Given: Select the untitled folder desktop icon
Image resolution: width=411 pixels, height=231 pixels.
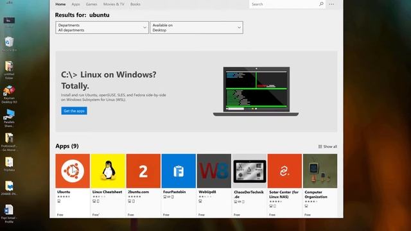Looking at the screenshot, I should (9, 70).
